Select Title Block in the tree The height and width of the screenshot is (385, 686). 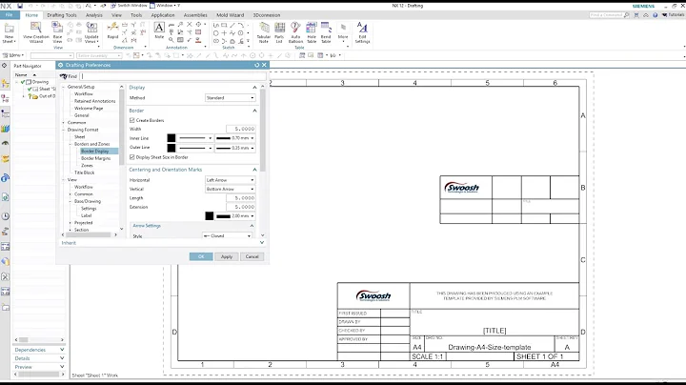point(85,172)
